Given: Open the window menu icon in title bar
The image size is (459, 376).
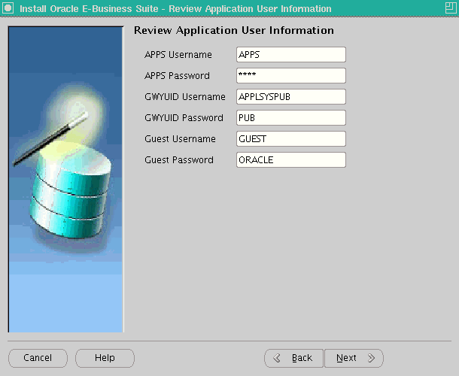Looking at the screenshot, I should pos(8,8).
